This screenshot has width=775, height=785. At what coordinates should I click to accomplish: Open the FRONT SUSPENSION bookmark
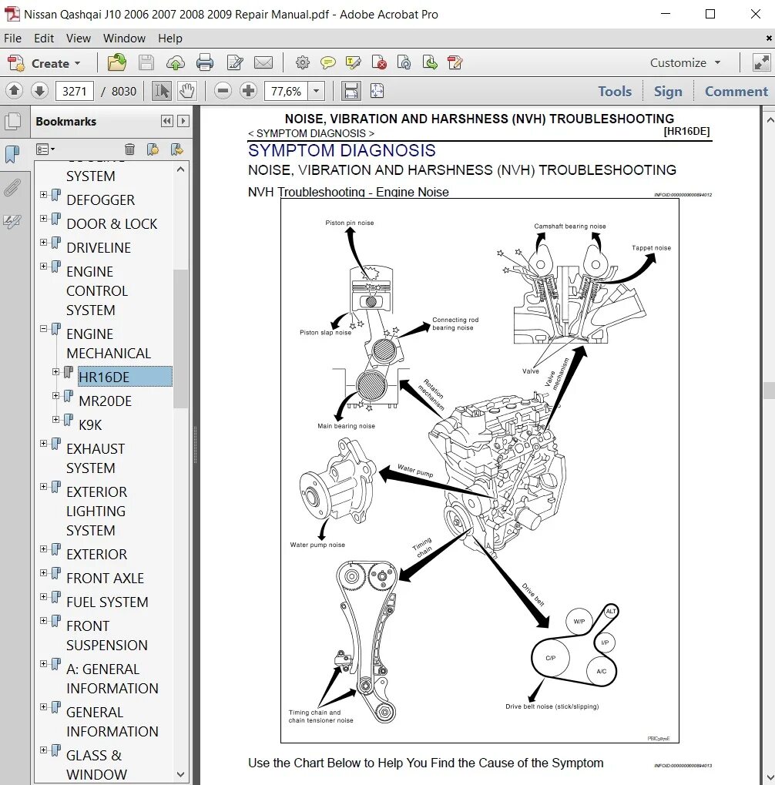tap(106, 636)
